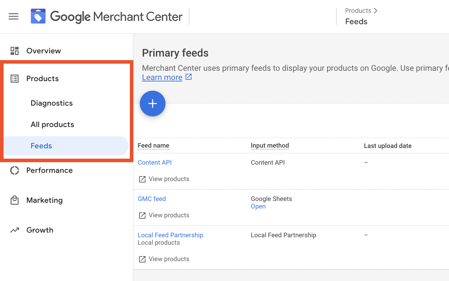Click the Input method column header
The height and width of the screenshot is (281, 449).
pyautogui.click(x=270, y=145)
